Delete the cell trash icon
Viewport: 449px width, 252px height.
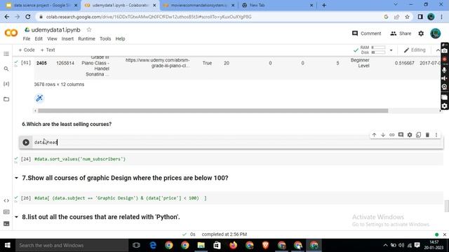[427, 135]
